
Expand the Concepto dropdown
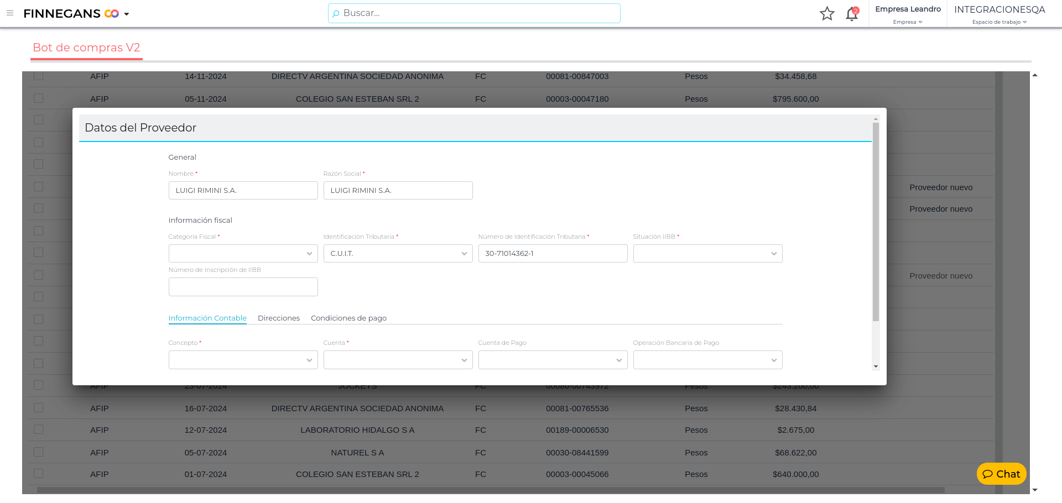click(243, 360)
